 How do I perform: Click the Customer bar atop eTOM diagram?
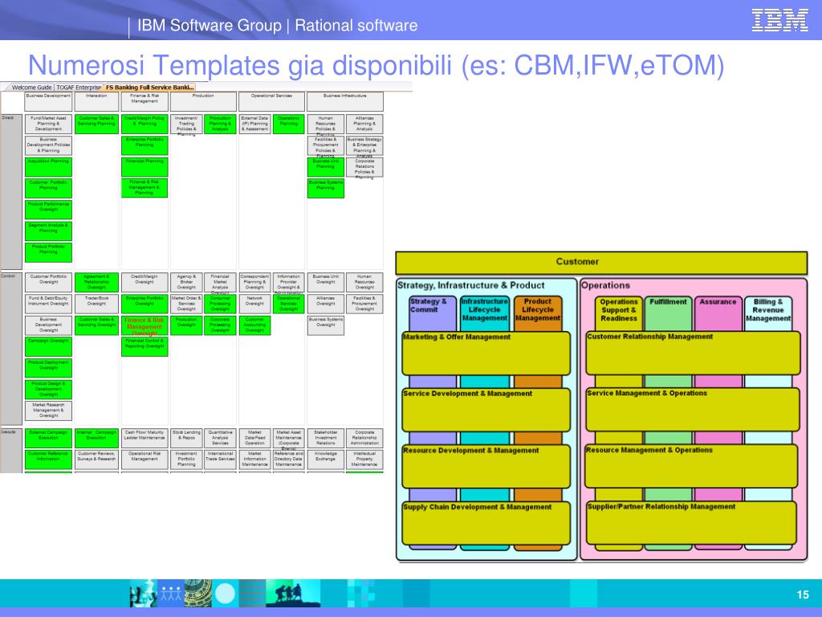pos(601,263)
